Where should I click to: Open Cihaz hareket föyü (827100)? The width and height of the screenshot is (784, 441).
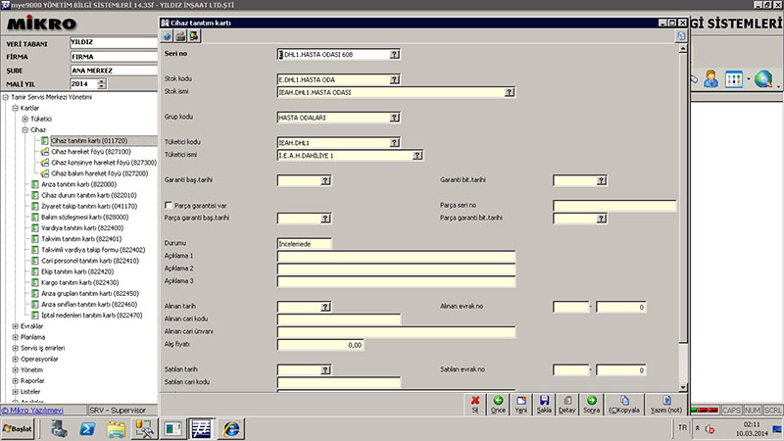pyautogui.click(x=90, y=152)
